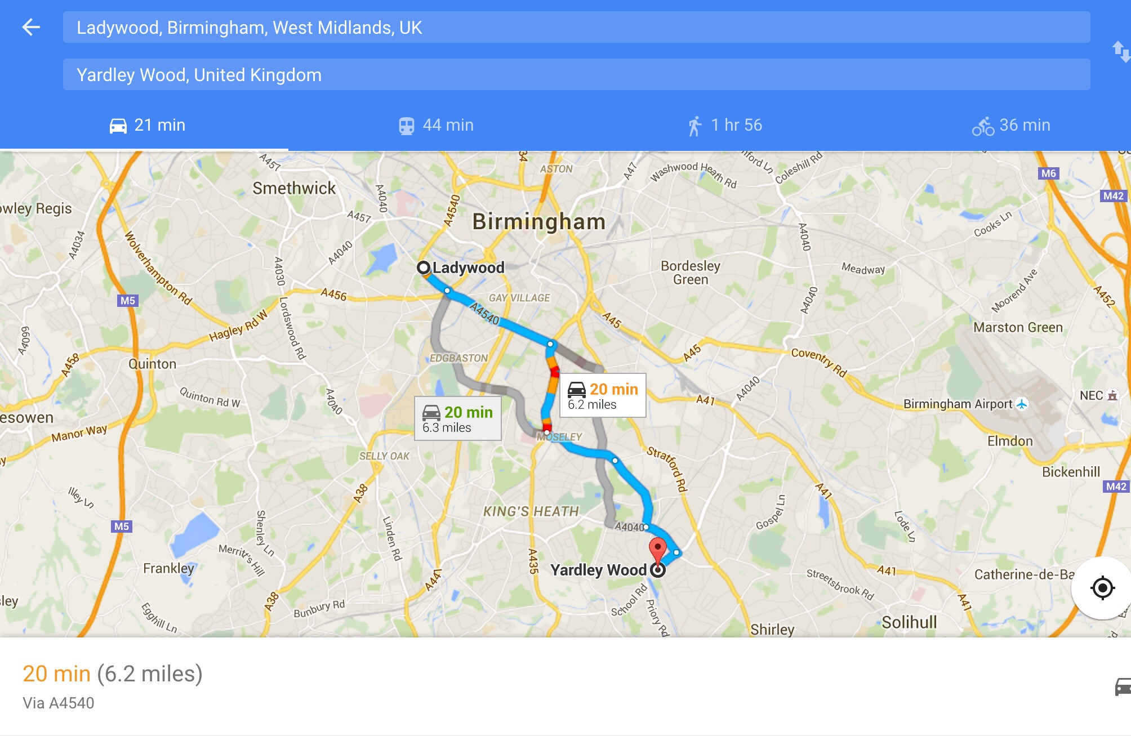Switch to the transit 44 min tab

(x=435, y=125)
